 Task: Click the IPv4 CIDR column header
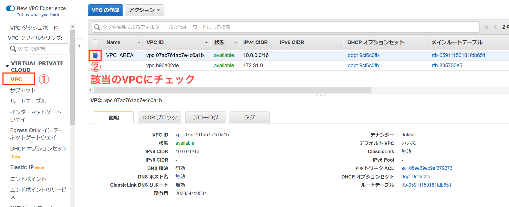coord(256,43)
